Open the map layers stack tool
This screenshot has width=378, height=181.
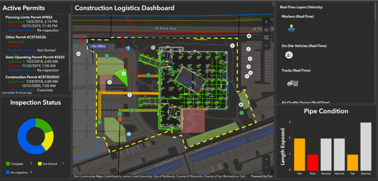267,30
